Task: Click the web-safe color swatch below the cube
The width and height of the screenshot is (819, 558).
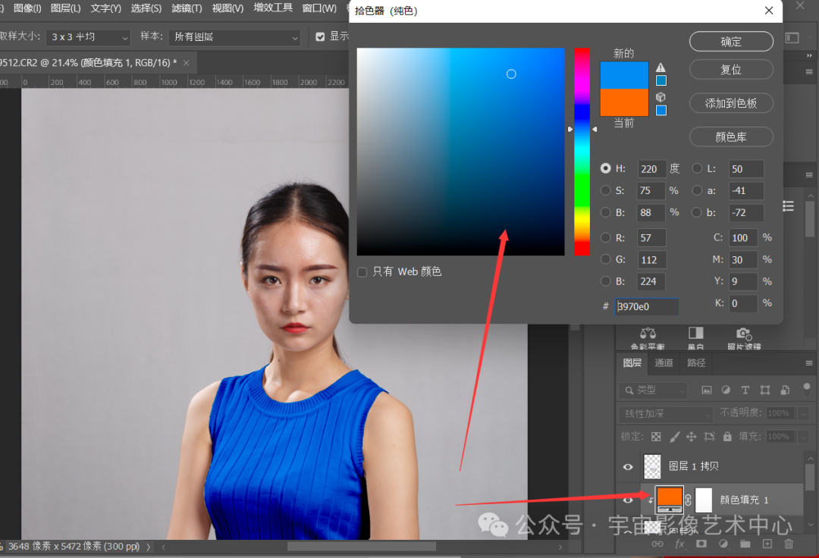Action: pos(661,110)
